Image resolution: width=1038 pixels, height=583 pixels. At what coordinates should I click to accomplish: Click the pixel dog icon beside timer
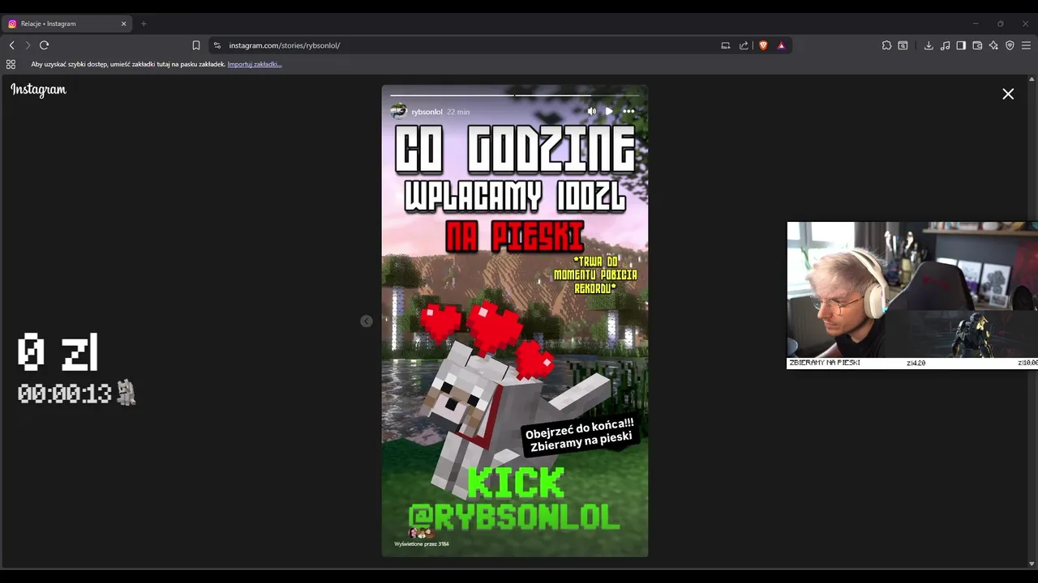(126, 393)
